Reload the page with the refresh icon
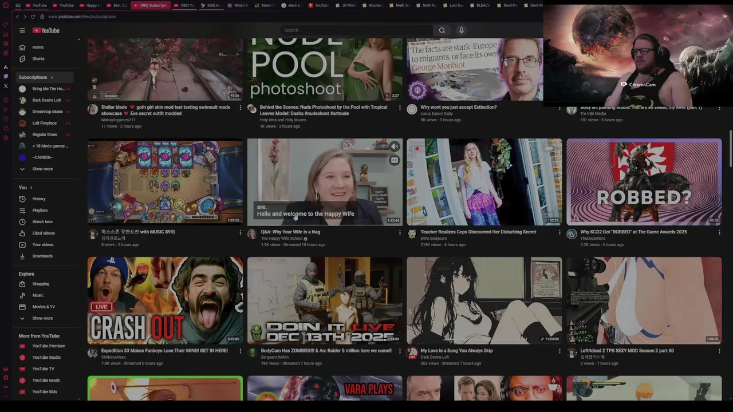The height and width of the screenshot is (412, 733). pyautogui.click(x=33, y=17)
